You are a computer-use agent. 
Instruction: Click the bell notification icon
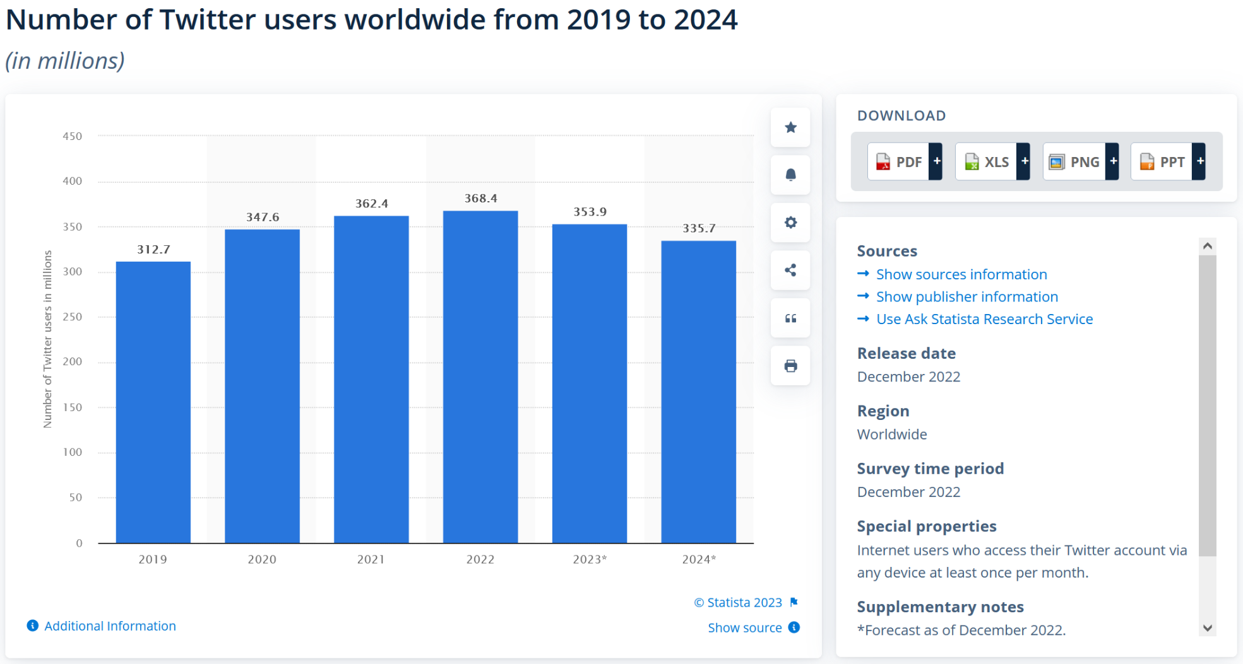(790, 175)
